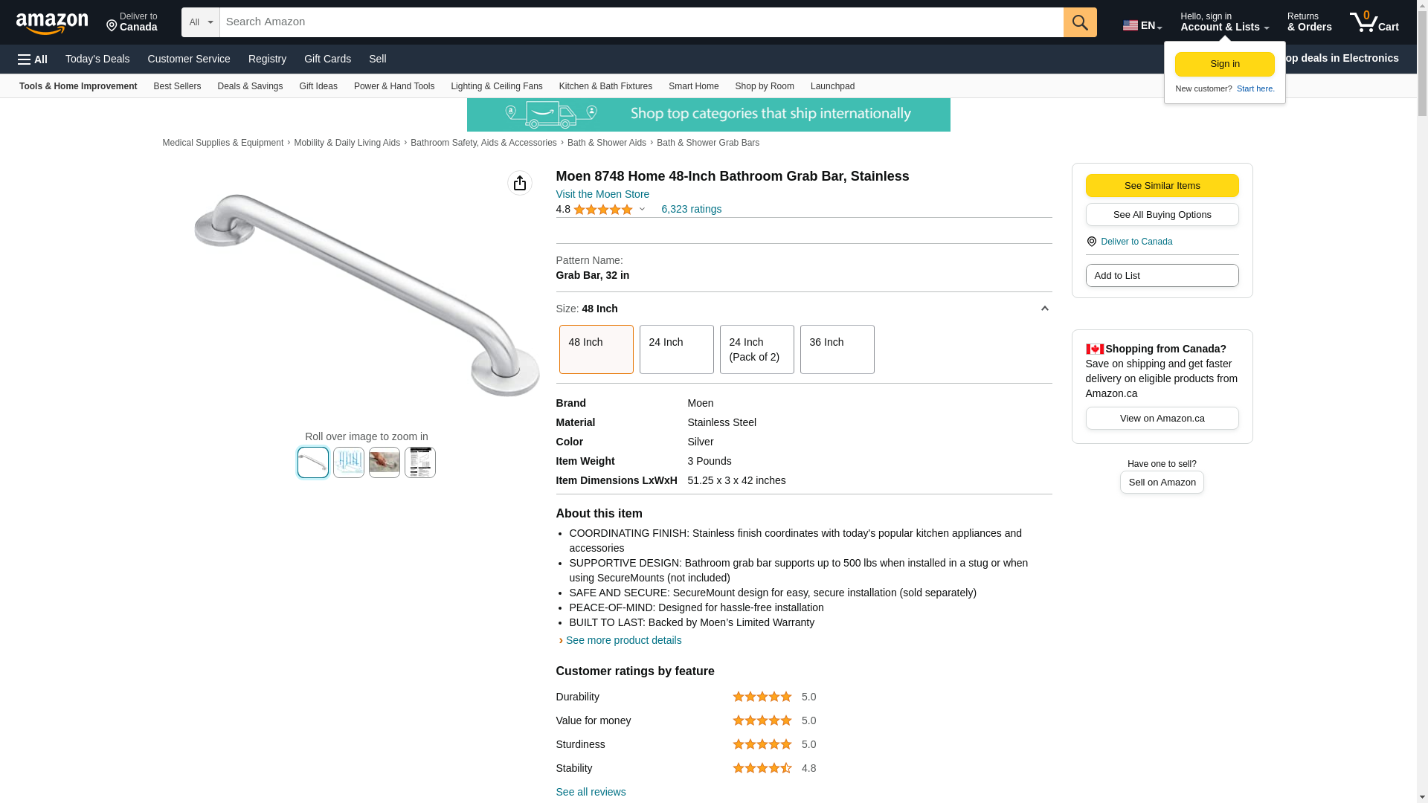
Task: Open the search category All dropdown
Action: 201,22
